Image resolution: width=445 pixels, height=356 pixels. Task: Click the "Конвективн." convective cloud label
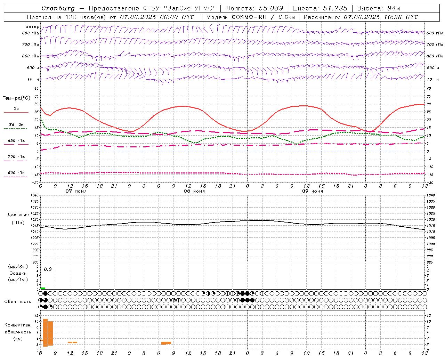click(x=18, y=325)
